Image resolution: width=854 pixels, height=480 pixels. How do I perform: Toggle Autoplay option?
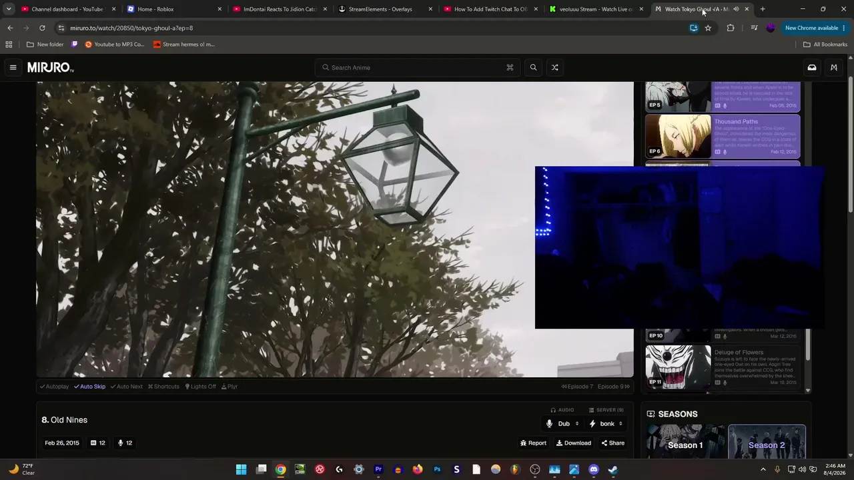tap(54, 387)
